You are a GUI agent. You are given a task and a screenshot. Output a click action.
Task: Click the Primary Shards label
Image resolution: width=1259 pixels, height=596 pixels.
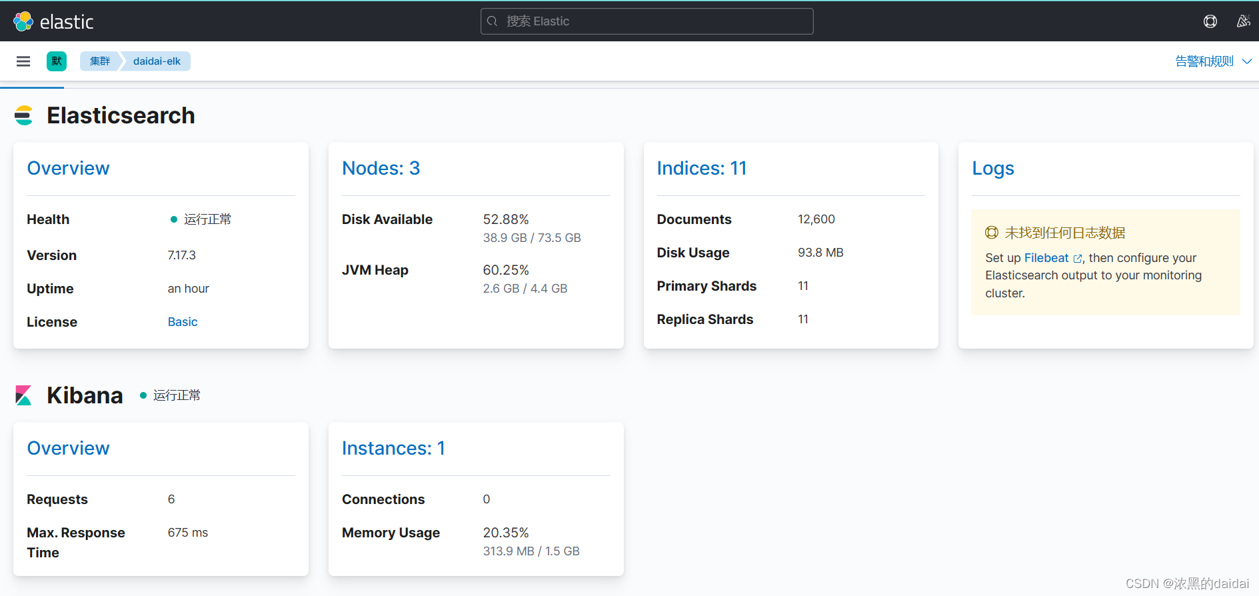[x=706, y=286]
